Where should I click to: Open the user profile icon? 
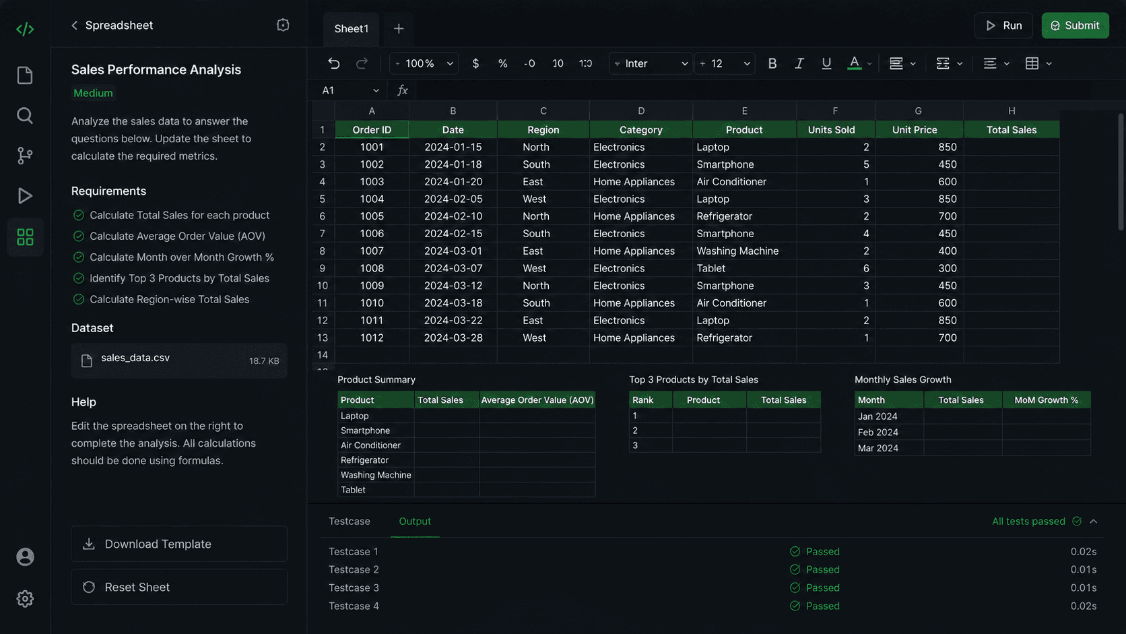25,557
